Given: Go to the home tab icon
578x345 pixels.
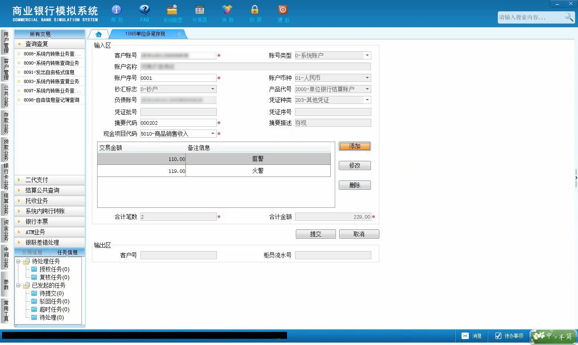Looking at the screenshot, I should 99,34.
